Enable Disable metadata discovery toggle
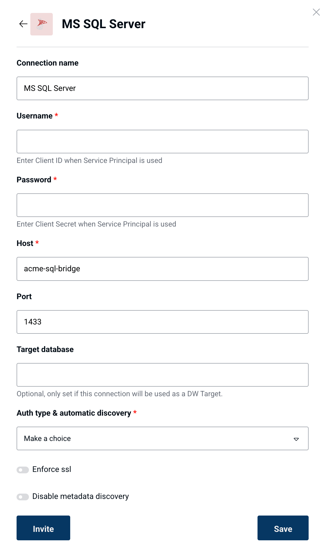 tap(23, 497)
